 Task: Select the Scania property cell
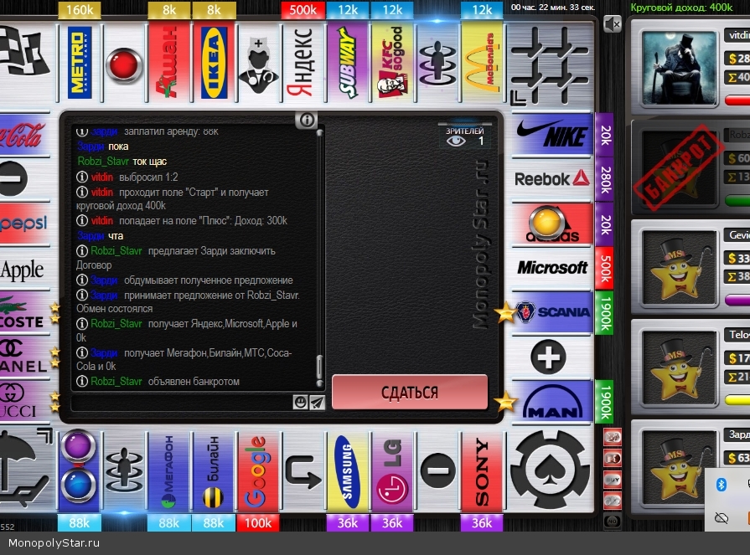[x=552, y=312]
